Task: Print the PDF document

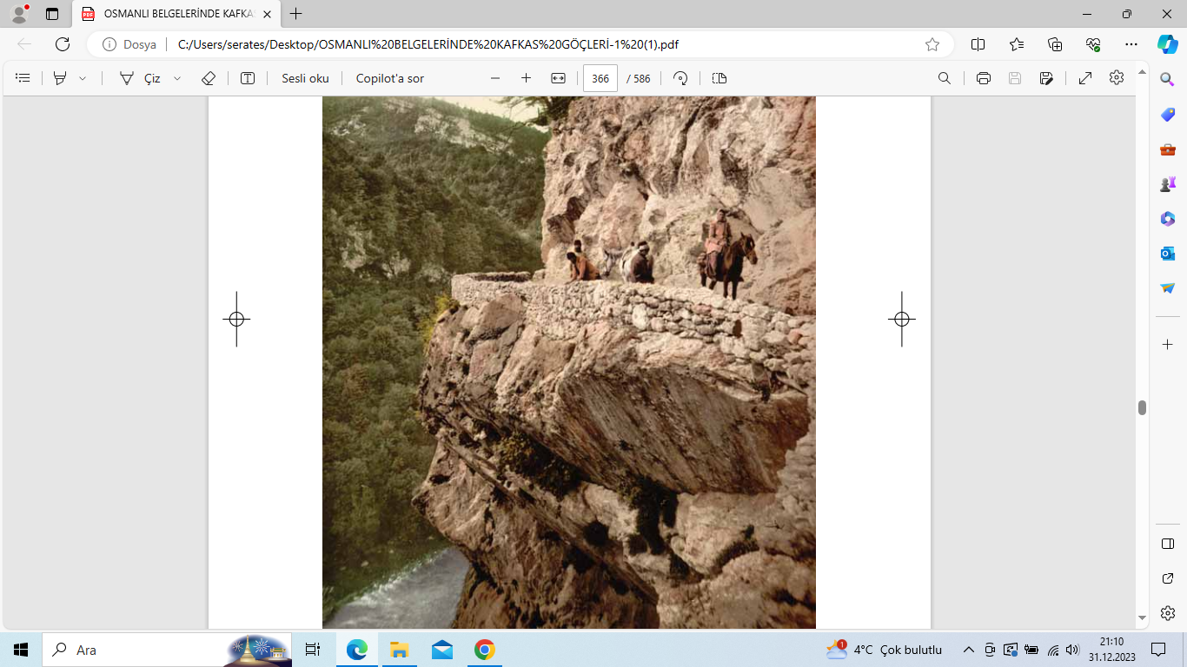Action: [x=984, y=78]
